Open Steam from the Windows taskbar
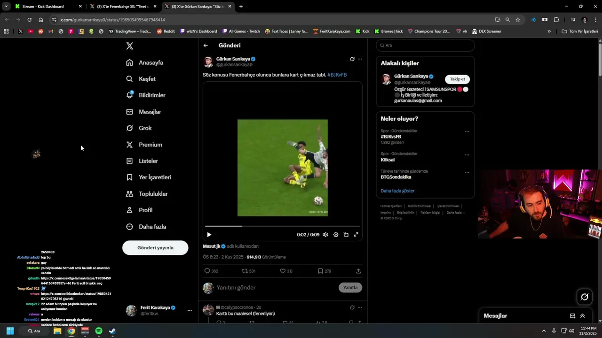 click(x=112, y=331)
